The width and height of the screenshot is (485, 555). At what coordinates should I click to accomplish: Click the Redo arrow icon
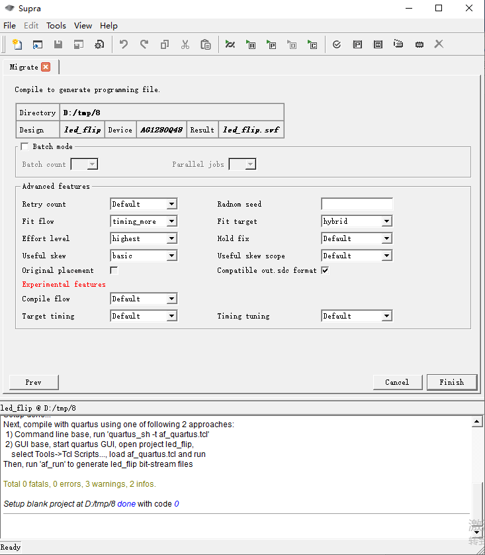point(144,44)
